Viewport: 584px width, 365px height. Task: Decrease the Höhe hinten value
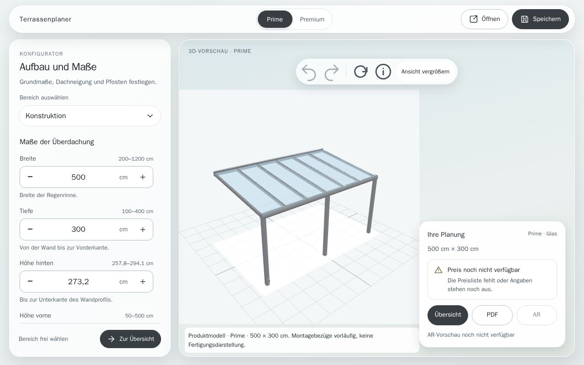[30, 282]
